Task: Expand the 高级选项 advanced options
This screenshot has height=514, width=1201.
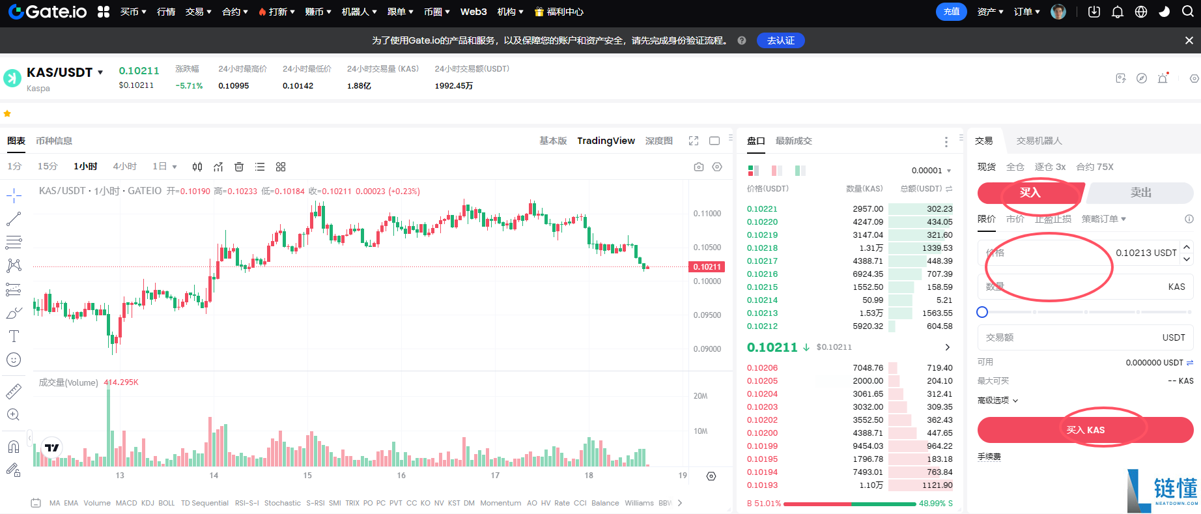Action: (998, 401)
